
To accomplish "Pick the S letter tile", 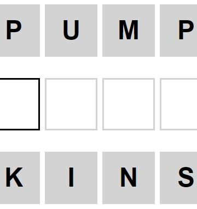I will (178, 178).
